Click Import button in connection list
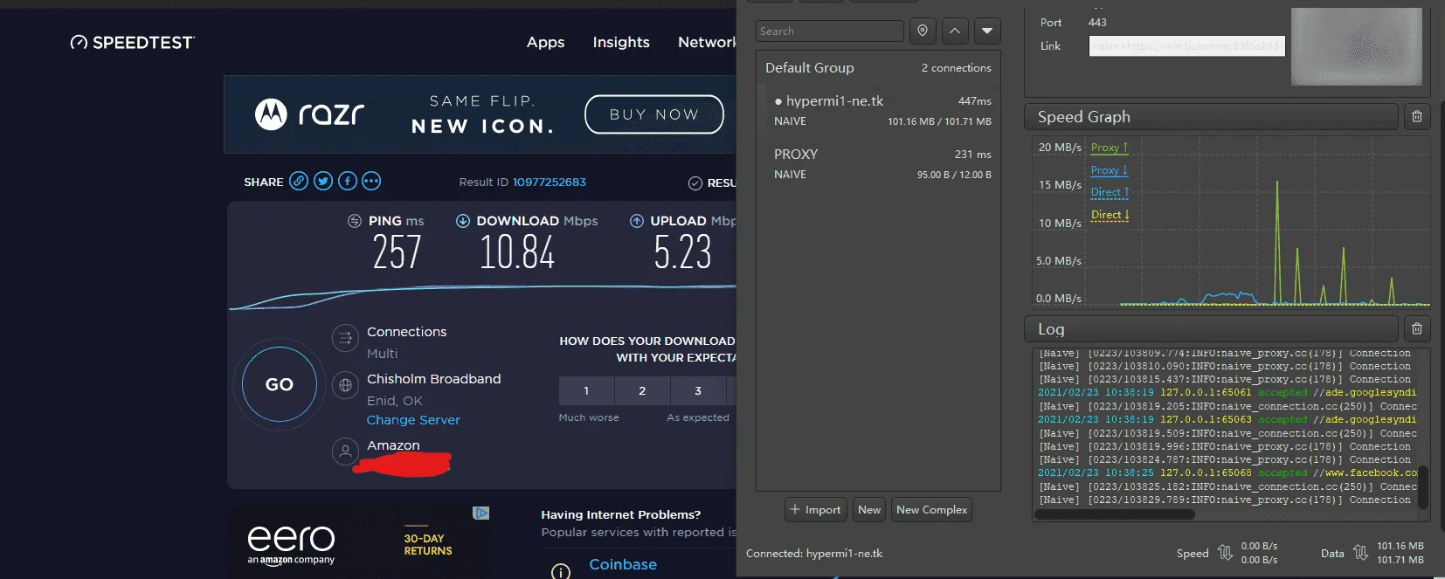Viewport: 1445px width, 579px height. tap(815, 509)
